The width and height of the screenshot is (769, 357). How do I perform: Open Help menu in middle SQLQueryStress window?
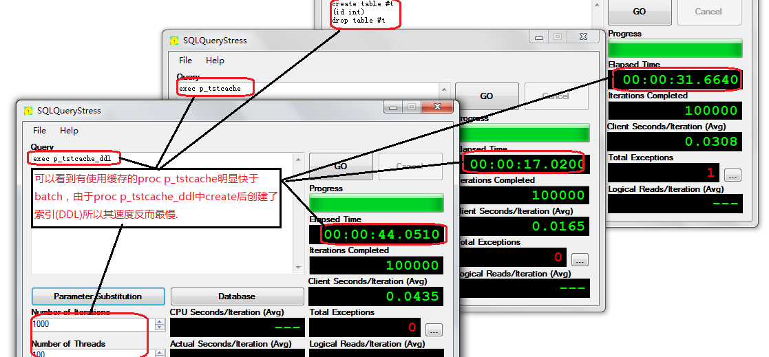(215, 61)
